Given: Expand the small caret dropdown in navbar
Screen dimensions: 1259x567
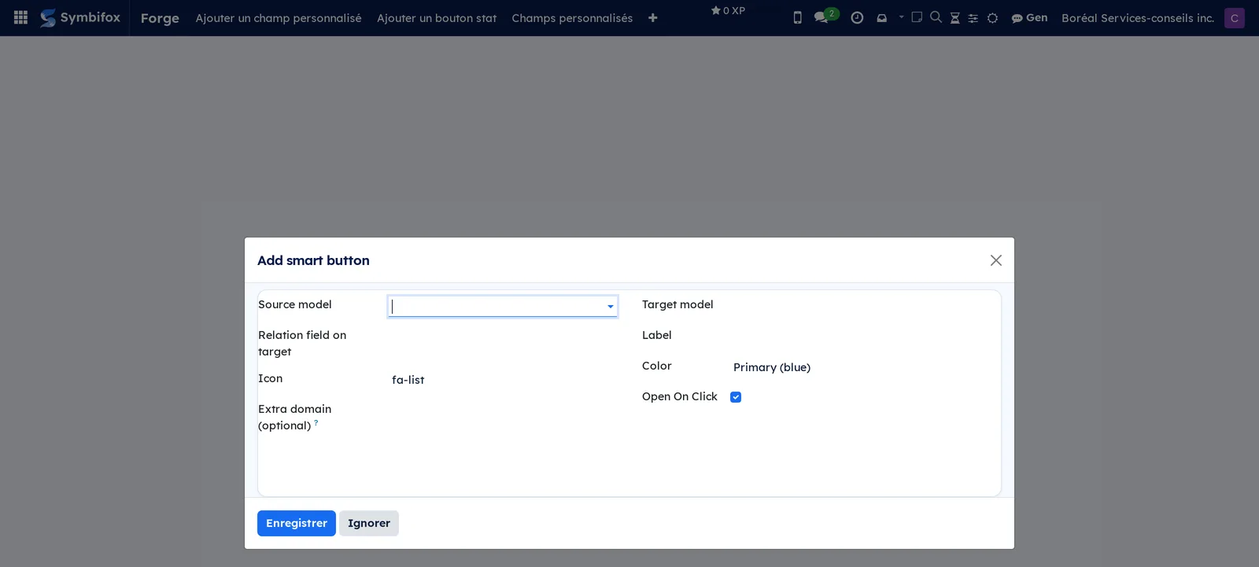Looking at the screenshot, I should [901, 17].
